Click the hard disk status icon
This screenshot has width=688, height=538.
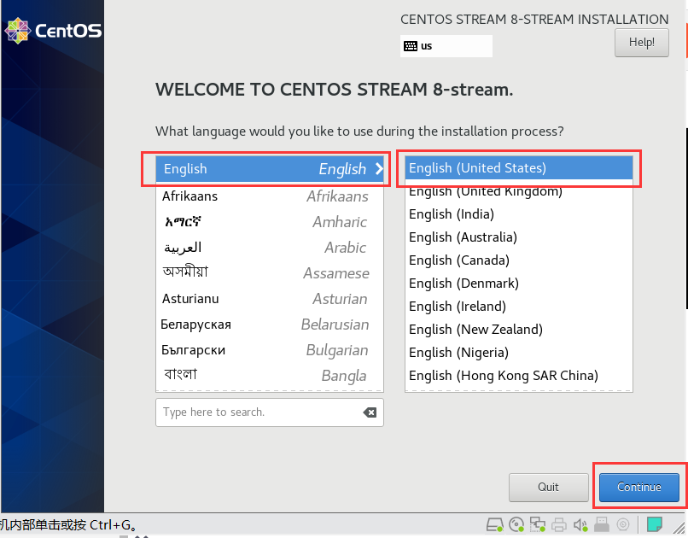click(494, 524)
